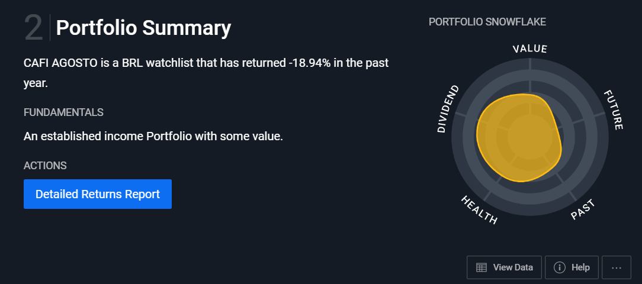
Task: Click the section number 2
Action: coord(33,28)
